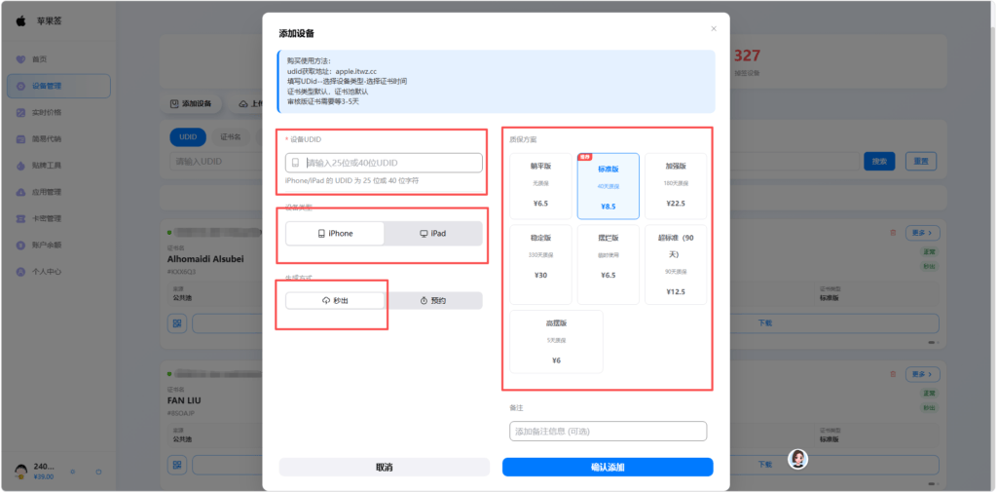Open 卡密管理 in the sidebar
997x492 pixels.
pyautogui.click(x=58, y=218)
